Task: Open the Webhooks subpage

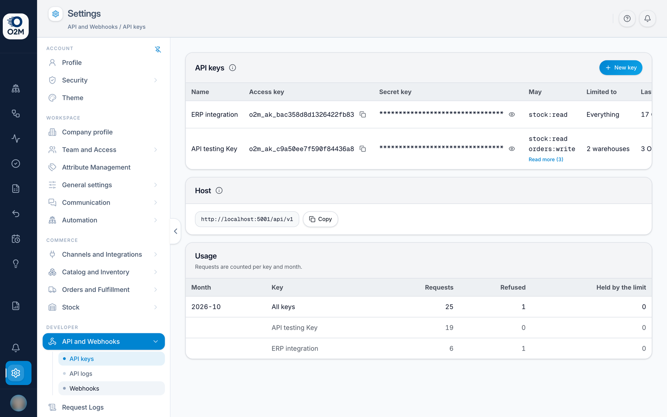Action: (x=112, y=389)
